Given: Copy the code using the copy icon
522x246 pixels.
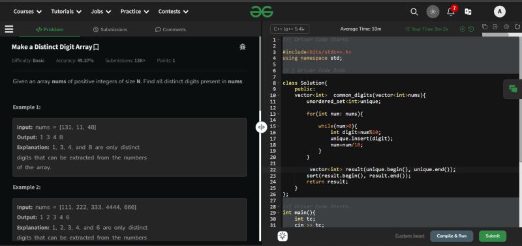Looking at the screenshot, I should pyautogui.click(x=485, y=27).
